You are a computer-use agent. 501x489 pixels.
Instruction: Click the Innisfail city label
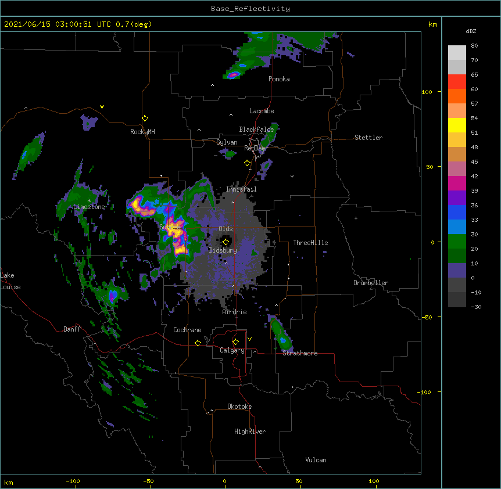241,189
